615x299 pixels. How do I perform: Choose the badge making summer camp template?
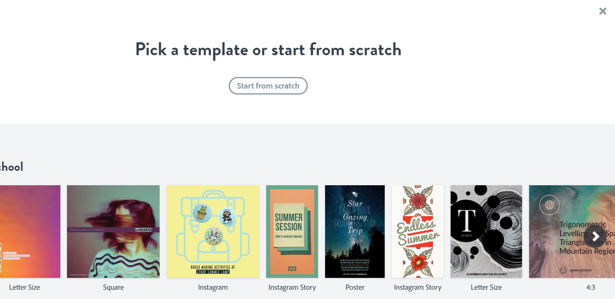213,231
